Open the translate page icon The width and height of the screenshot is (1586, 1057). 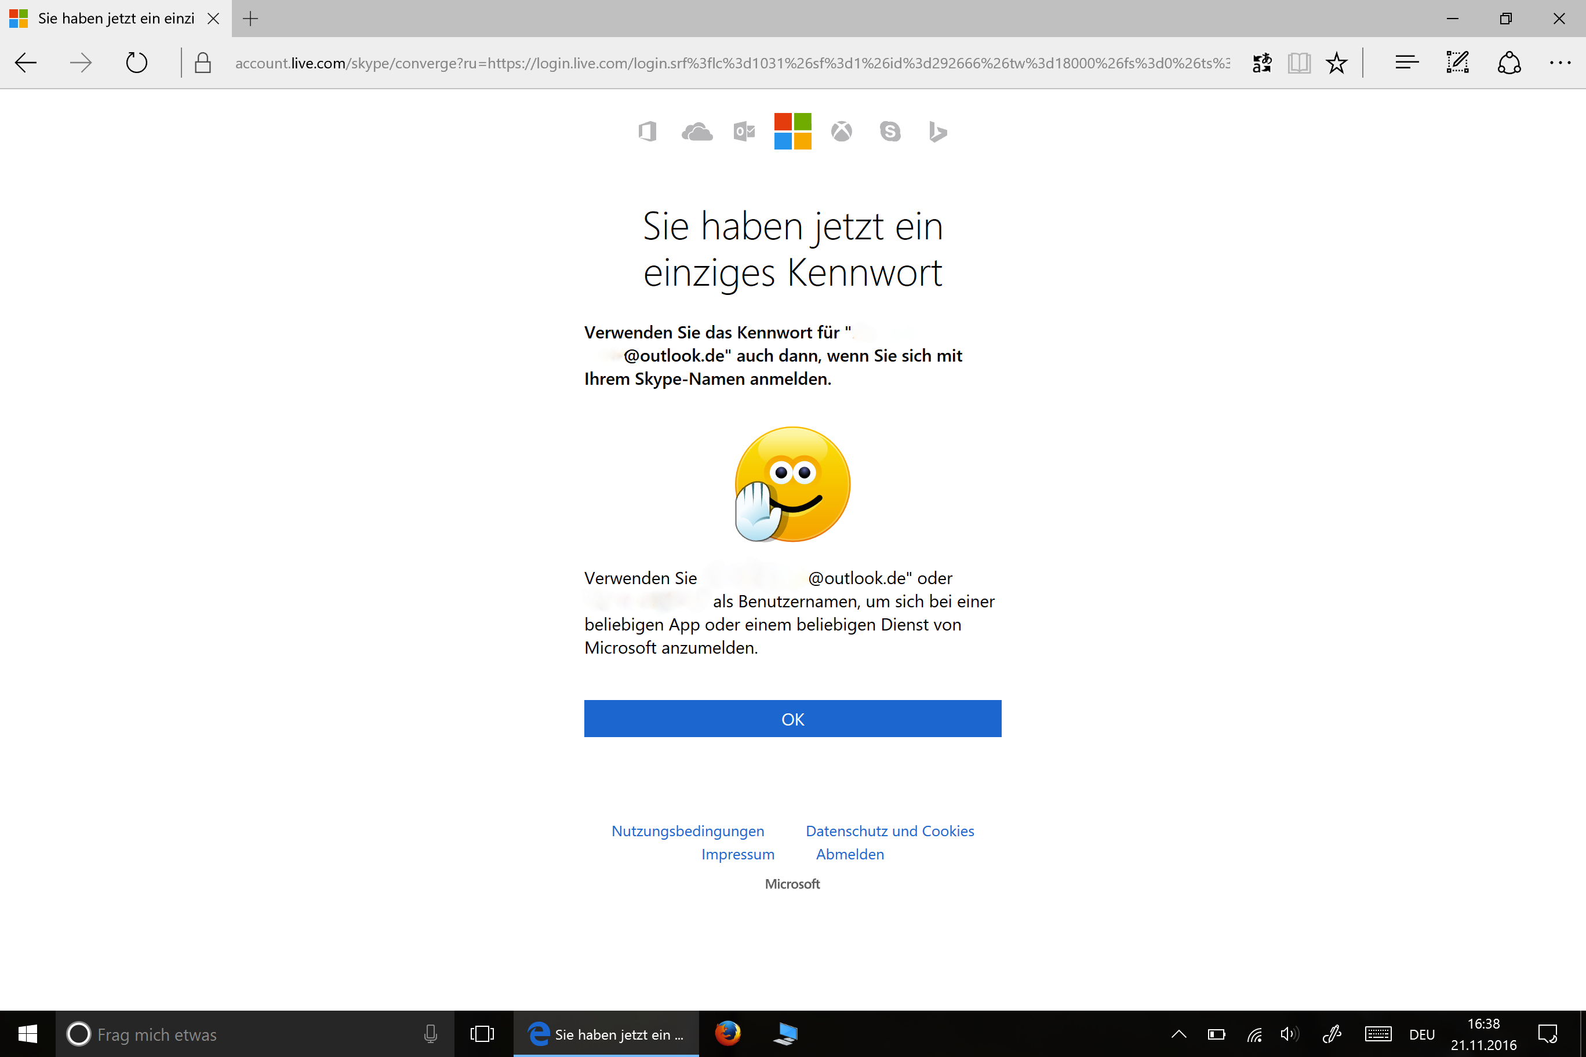[x=1263, y=63]
